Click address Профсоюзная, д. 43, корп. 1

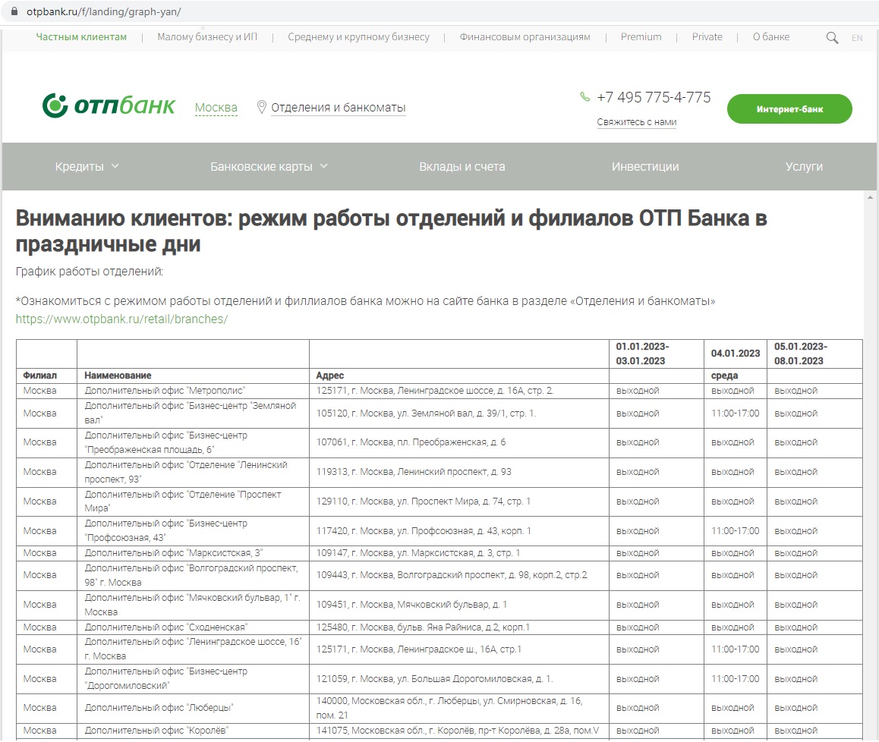424,531
